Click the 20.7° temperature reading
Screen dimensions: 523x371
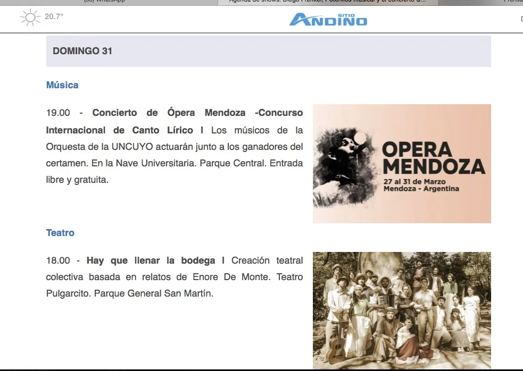[54, 16]
